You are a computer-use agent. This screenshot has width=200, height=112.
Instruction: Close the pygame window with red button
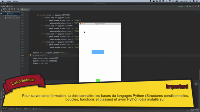point(81,24)
